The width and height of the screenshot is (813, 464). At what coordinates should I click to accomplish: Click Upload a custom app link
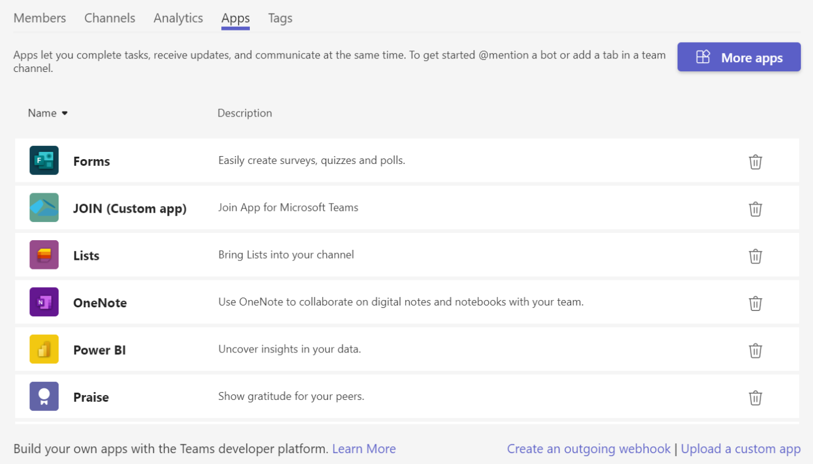(x=740, y=449)
